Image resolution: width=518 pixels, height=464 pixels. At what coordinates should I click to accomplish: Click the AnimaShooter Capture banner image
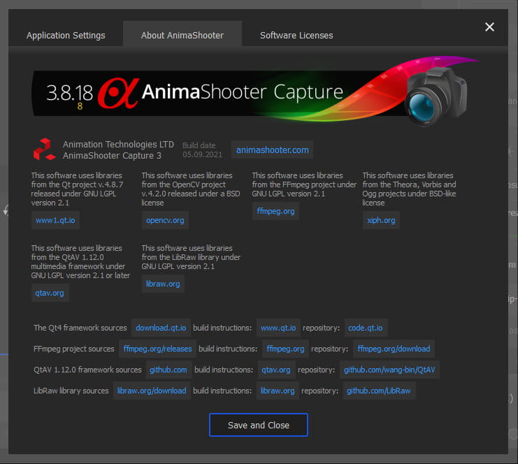255,91
